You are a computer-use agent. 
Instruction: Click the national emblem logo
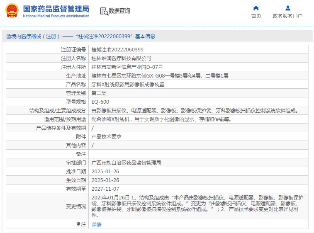[12, 11]
